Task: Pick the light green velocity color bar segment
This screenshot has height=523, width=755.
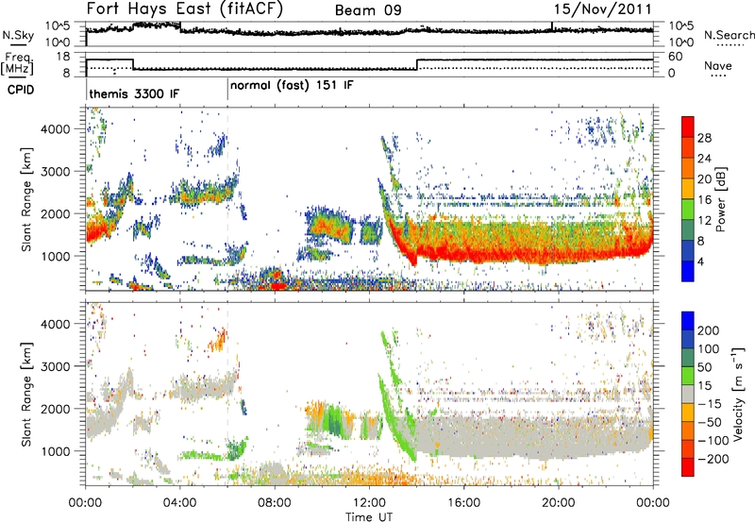Action: 688,376
